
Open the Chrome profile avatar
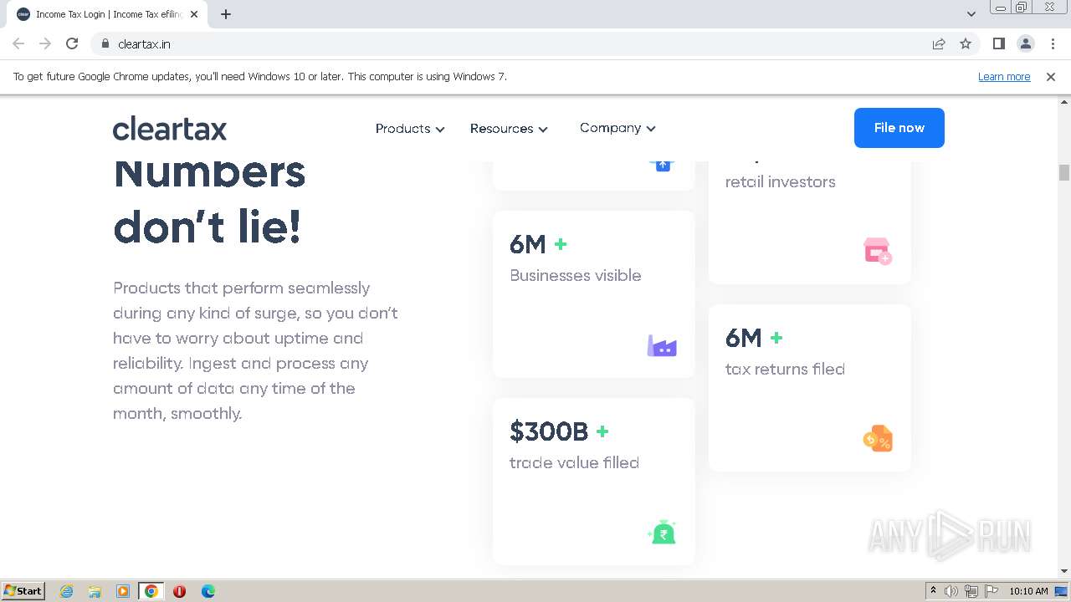coord(1025,43)
